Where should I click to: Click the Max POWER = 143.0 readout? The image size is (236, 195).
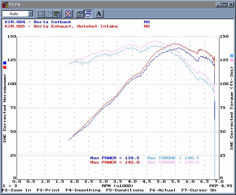[x=115, y=162]
